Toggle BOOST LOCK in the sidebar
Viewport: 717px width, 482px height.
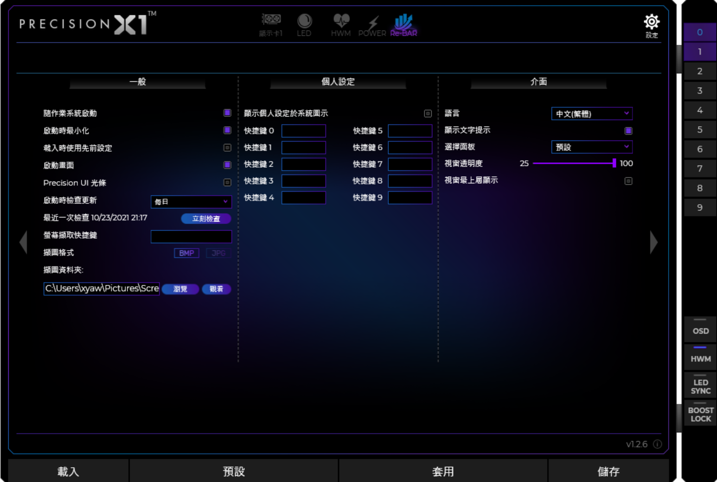click(700, 413)
